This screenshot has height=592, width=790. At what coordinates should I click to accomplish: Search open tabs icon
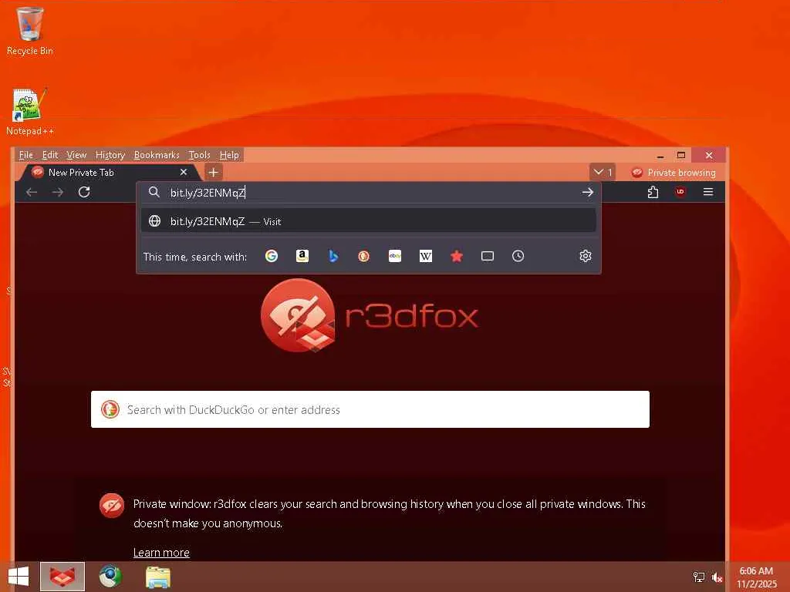tap(488, 256)
